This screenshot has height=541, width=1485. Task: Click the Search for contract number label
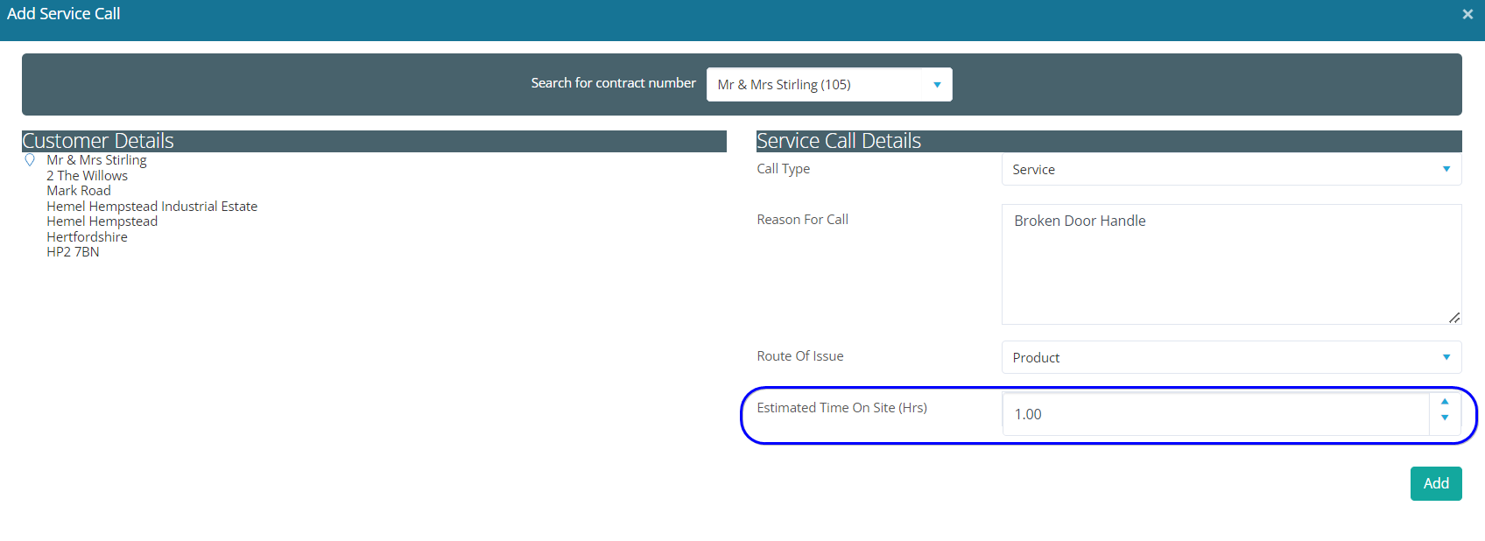(x=613, y=83)
